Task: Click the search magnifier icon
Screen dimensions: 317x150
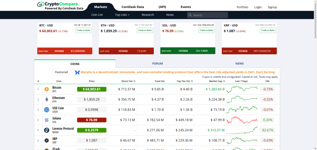Action: point(190,15)
